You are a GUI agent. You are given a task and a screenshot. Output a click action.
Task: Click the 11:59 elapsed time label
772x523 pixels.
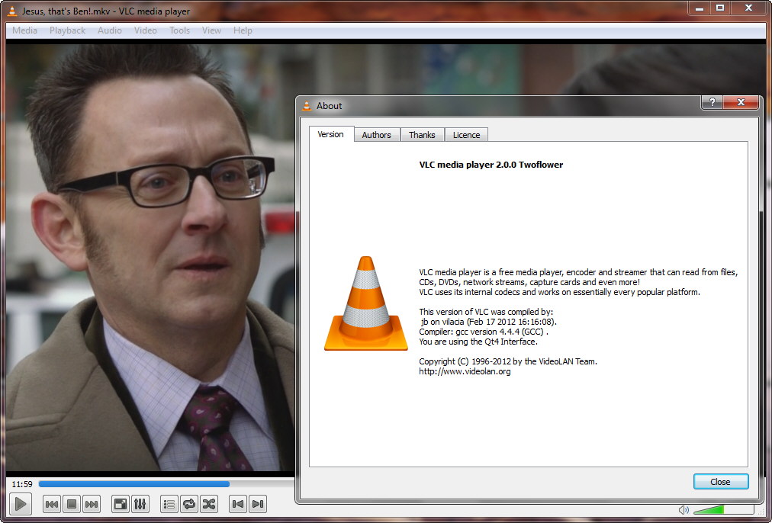tap(22, 484)
